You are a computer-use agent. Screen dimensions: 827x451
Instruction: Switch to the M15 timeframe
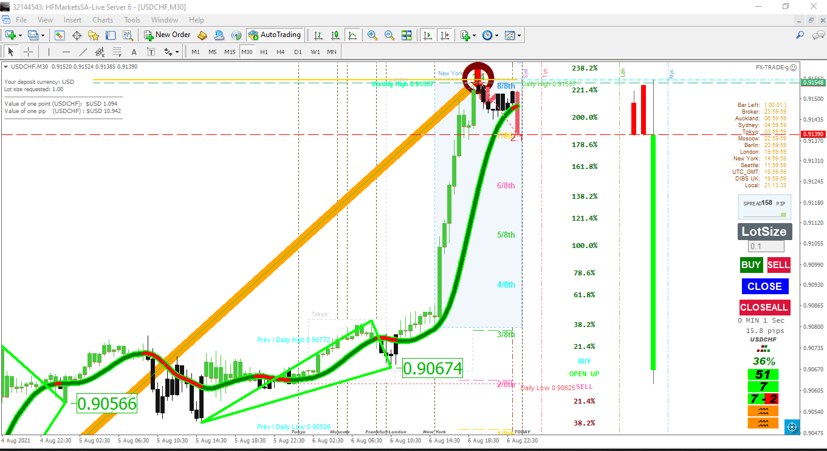[230, 52]
